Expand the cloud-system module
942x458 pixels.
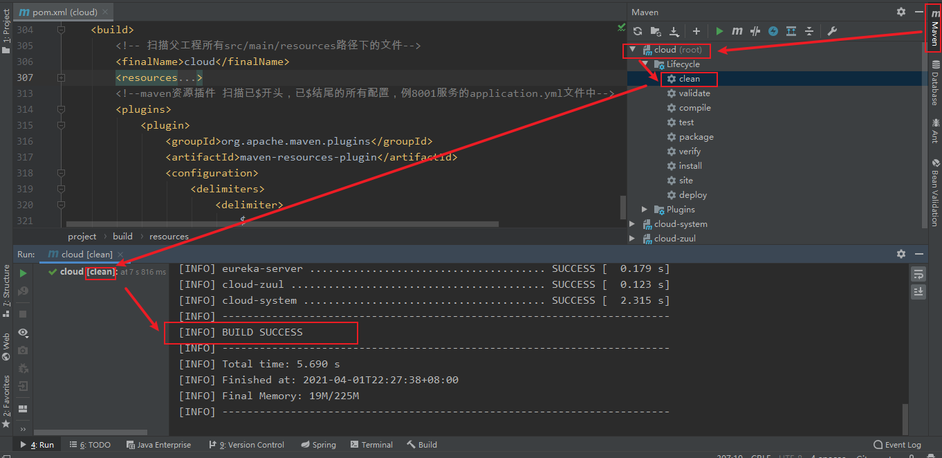click(x=632, y=223)
